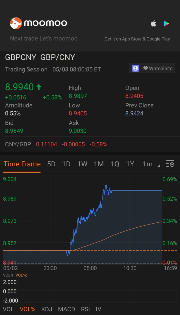Click the last price 8.9940
This screenshot has width=180, height=315.
pos(19,87)
